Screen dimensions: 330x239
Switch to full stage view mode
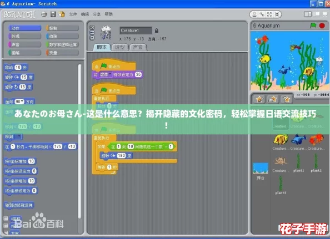click(x=316, y=14)
